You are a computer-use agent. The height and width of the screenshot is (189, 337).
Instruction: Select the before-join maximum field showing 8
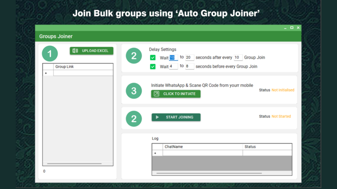189,67
